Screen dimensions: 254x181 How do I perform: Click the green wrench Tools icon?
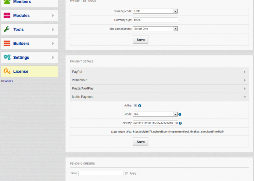pos(7,29)
